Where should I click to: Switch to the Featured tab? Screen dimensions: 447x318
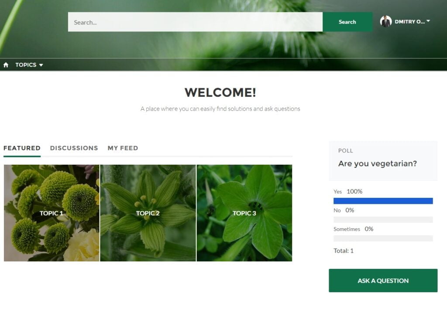[22, 148]
